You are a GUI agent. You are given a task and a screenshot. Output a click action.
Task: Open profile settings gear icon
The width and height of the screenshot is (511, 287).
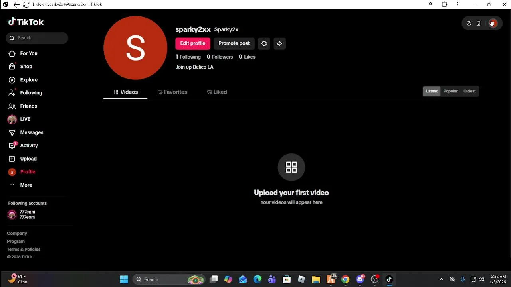(x=264, y=43)
